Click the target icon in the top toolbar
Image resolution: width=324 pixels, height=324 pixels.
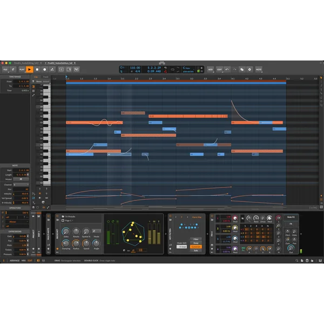pyautogui.click(x=249, y=70)
